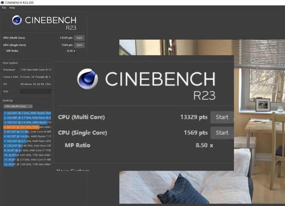Screen dimensions: 285x206
Task: Select the highlighted orange 8C/16T 3.31 GHz entry
Action: pos(27,127)
